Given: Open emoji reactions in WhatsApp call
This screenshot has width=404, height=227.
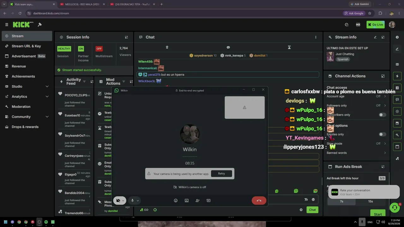Looking at the screenshot, I should click(x=176, y=201).
